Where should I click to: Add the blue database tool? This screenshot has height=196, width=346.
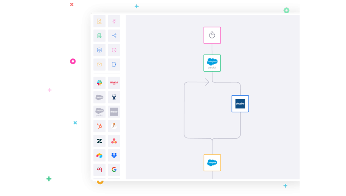pyautogui.click(x=99, y=50)
